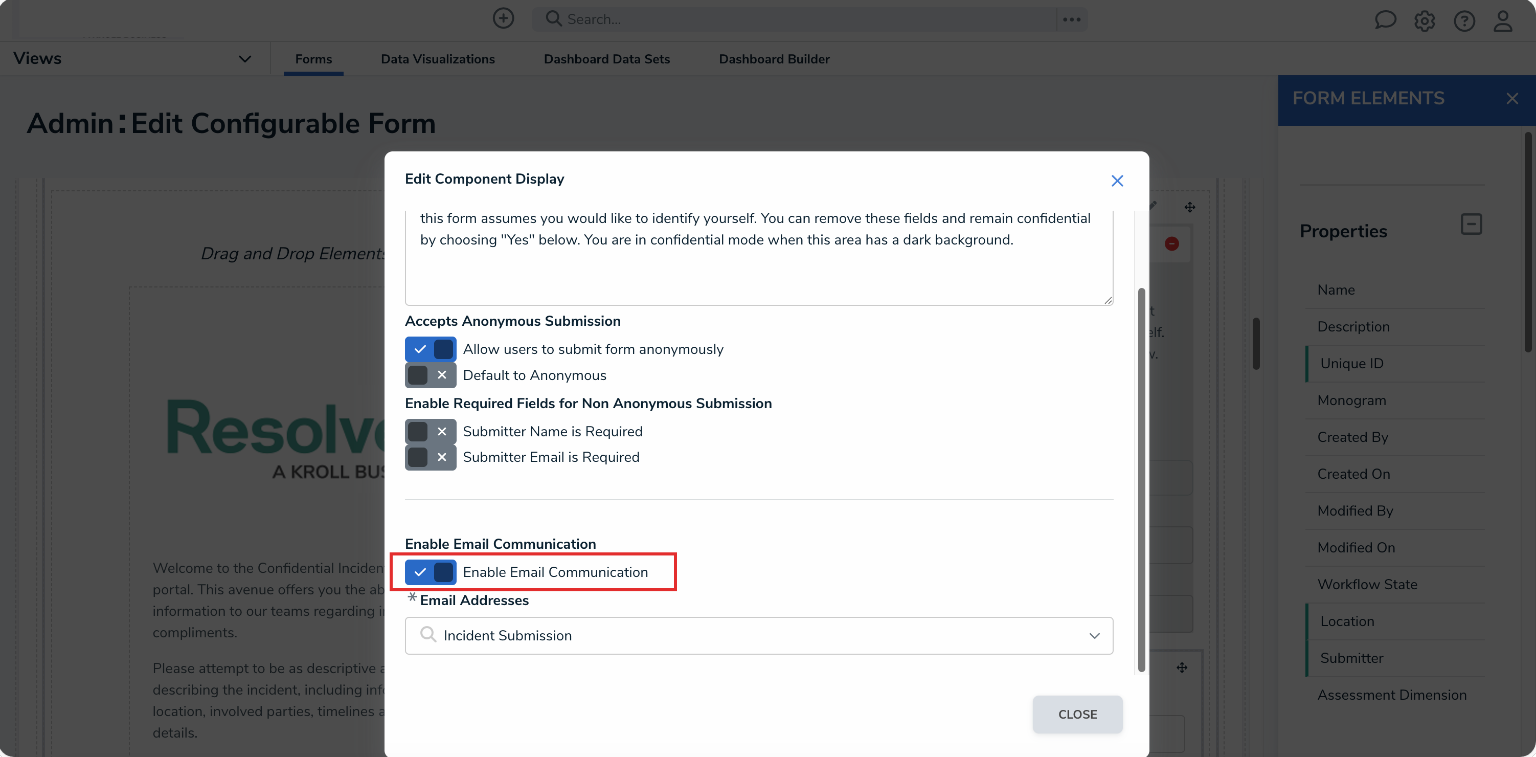Image resolution: width=1536 pixels, height=757 pixels.
Task: Collapse the Properties panel using its icon
Action: click(x=1472, y=225)
